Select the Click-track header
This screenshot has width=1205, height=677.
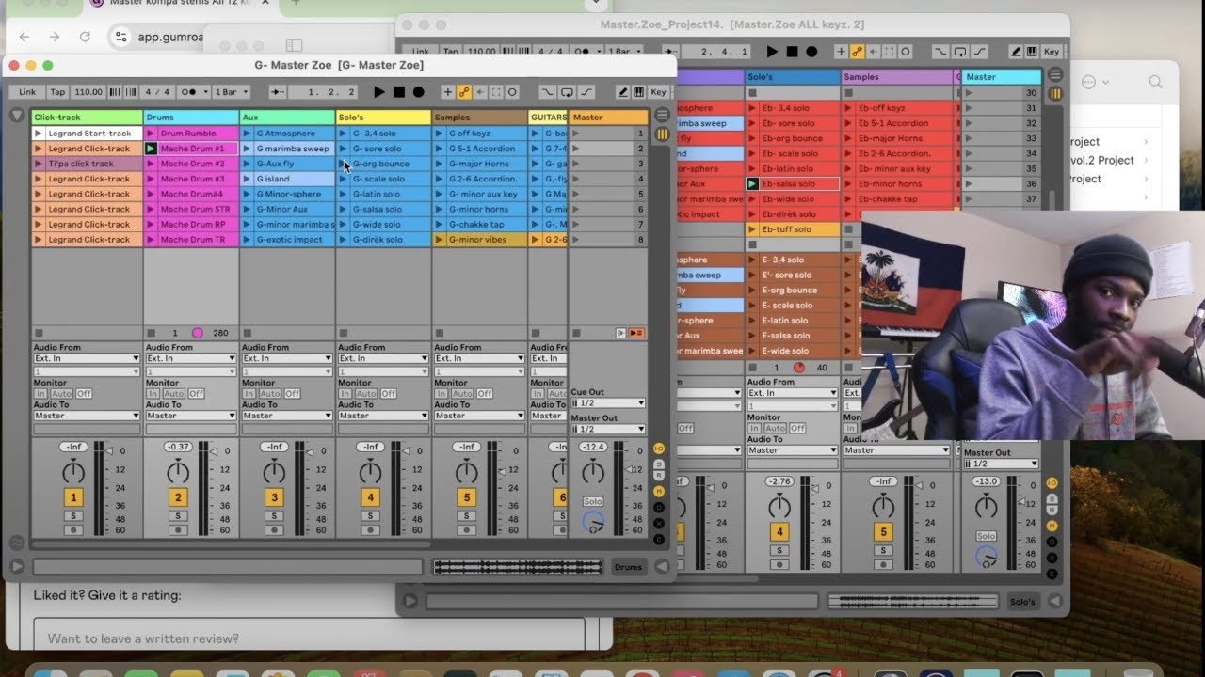[88, 118]
